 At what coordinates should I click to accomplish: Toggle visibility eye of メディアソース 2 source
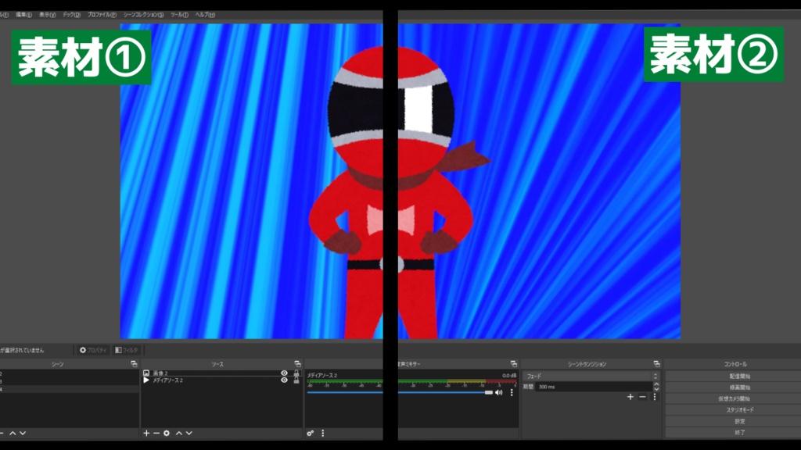pos(284,380)
